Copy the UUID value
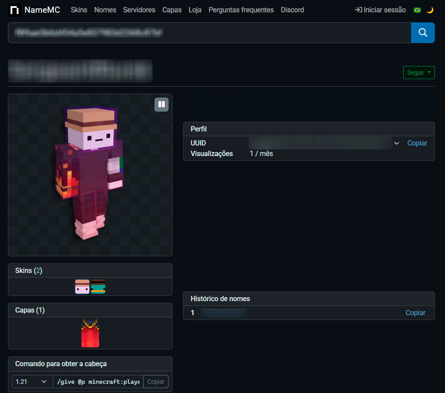Viewport: 445px width, 393px height. (x=417, y=143)
